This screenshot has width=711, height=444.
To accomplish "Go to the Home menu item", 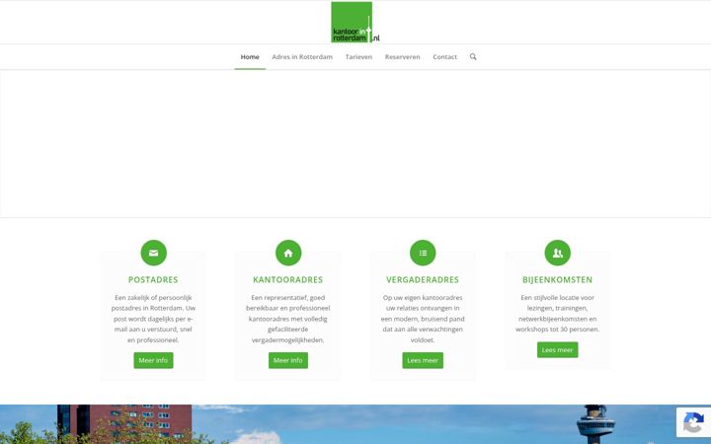I will click(x=250, y=56).
